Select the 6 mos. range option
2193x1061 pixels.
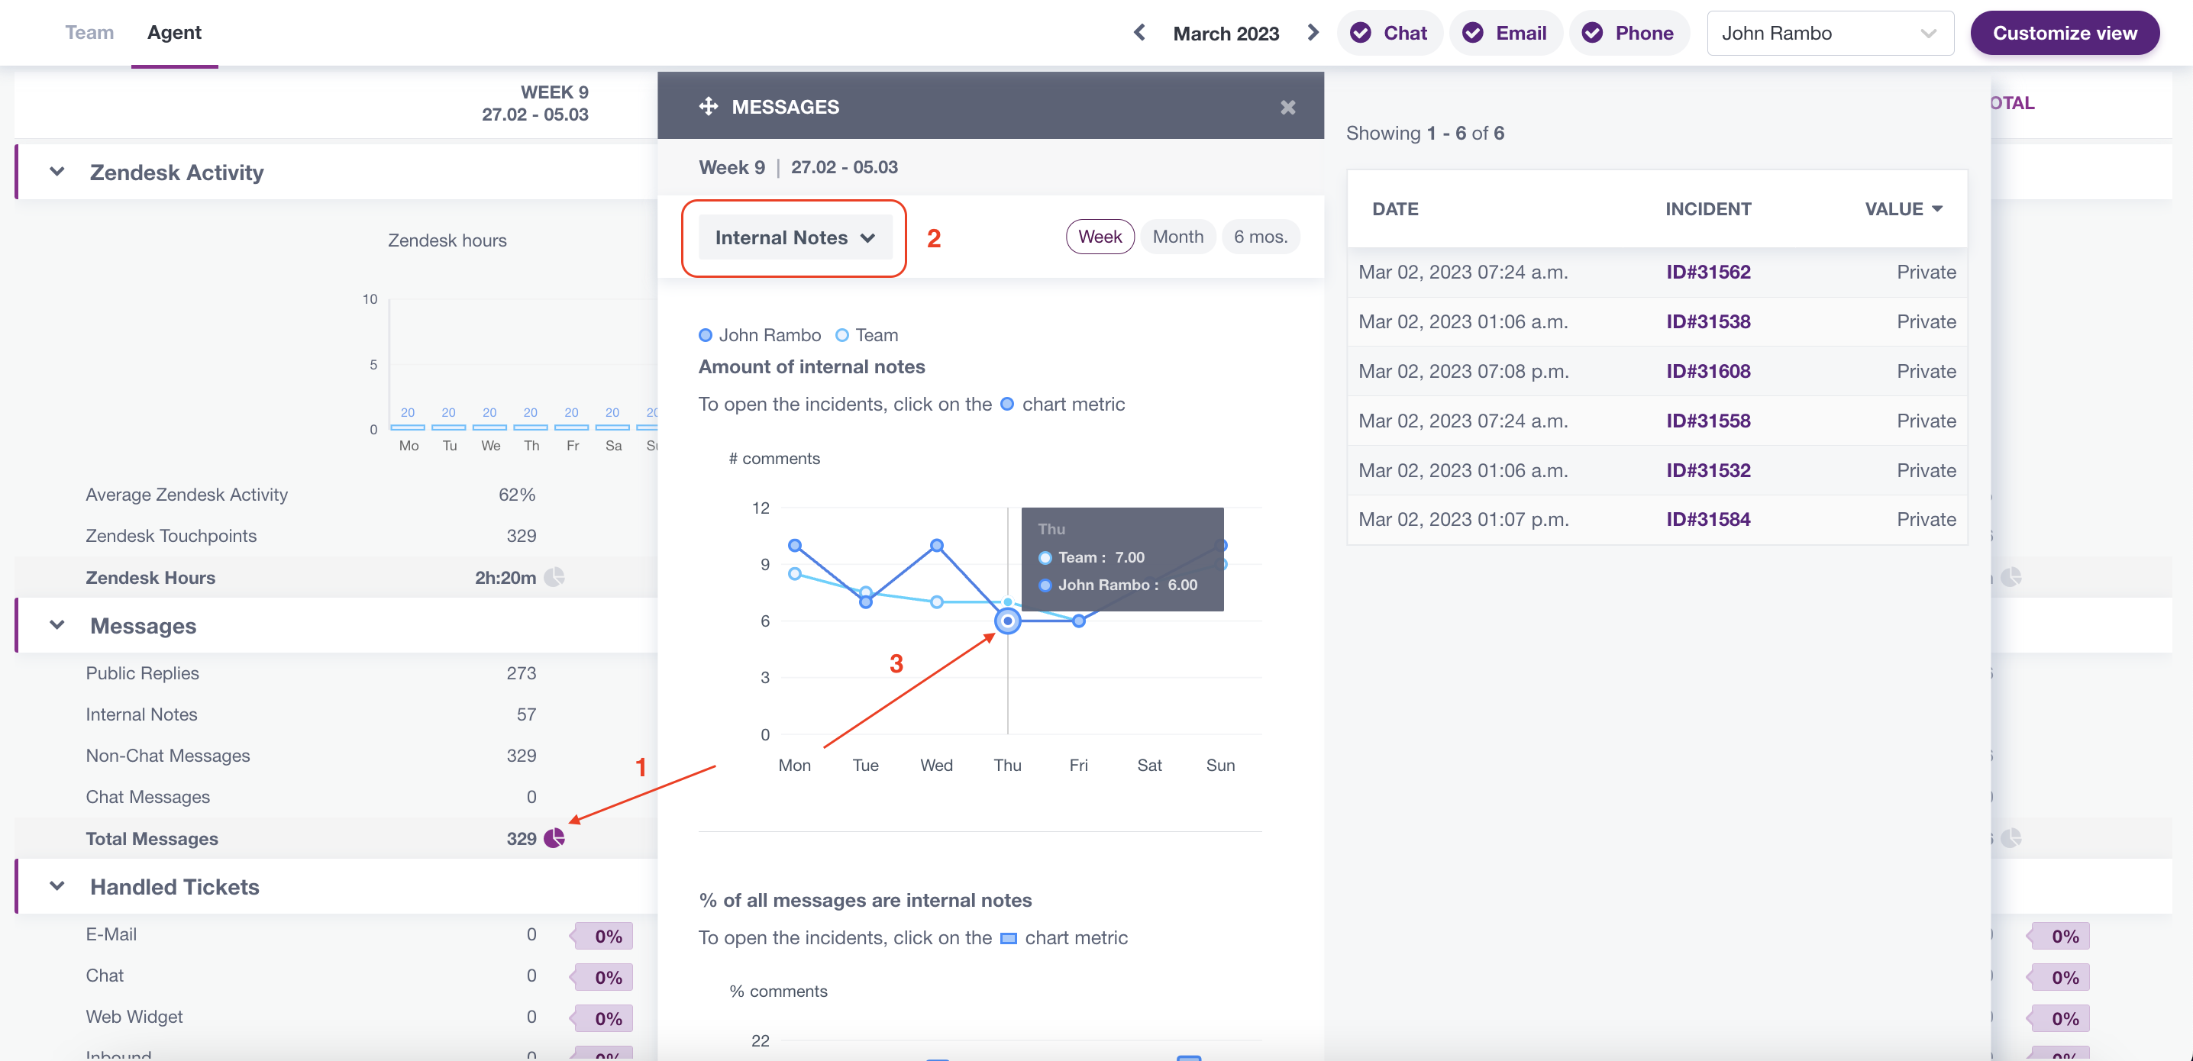[1261, 237]
